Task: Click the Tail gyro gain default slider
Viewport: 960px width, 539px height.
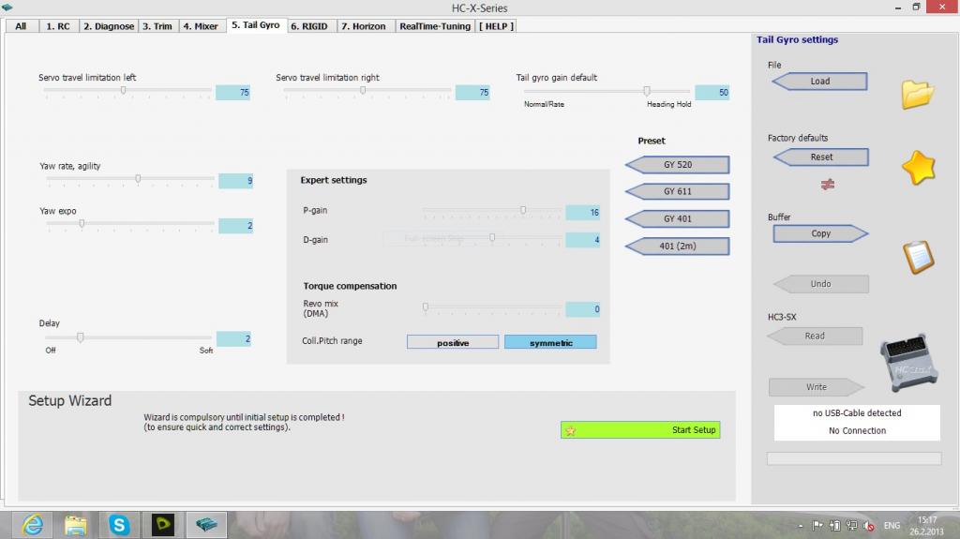Action: pos(646,91)
